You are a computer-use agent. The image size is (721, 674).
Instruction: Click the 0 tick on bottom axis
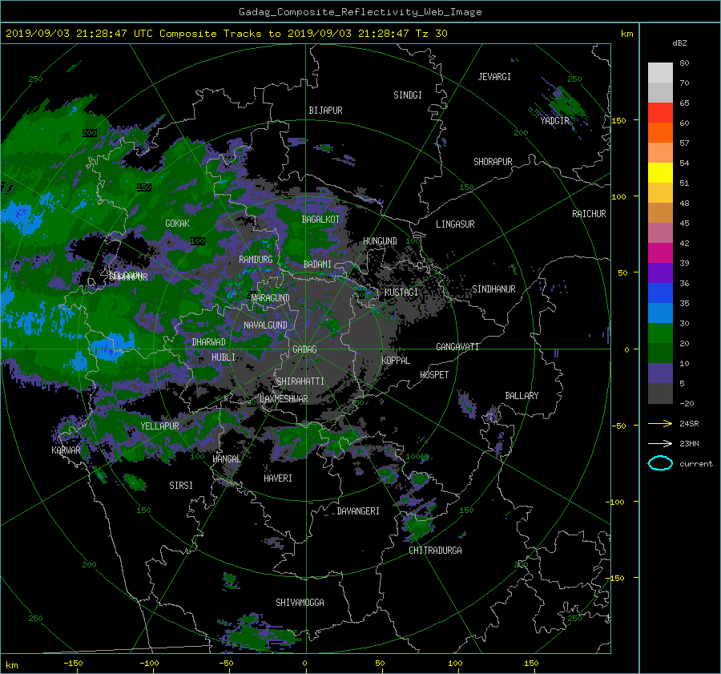[304, 663]
